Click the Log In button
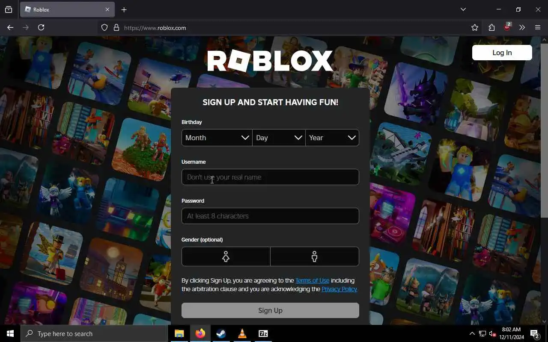548x342 pixels. coord(502,53)
